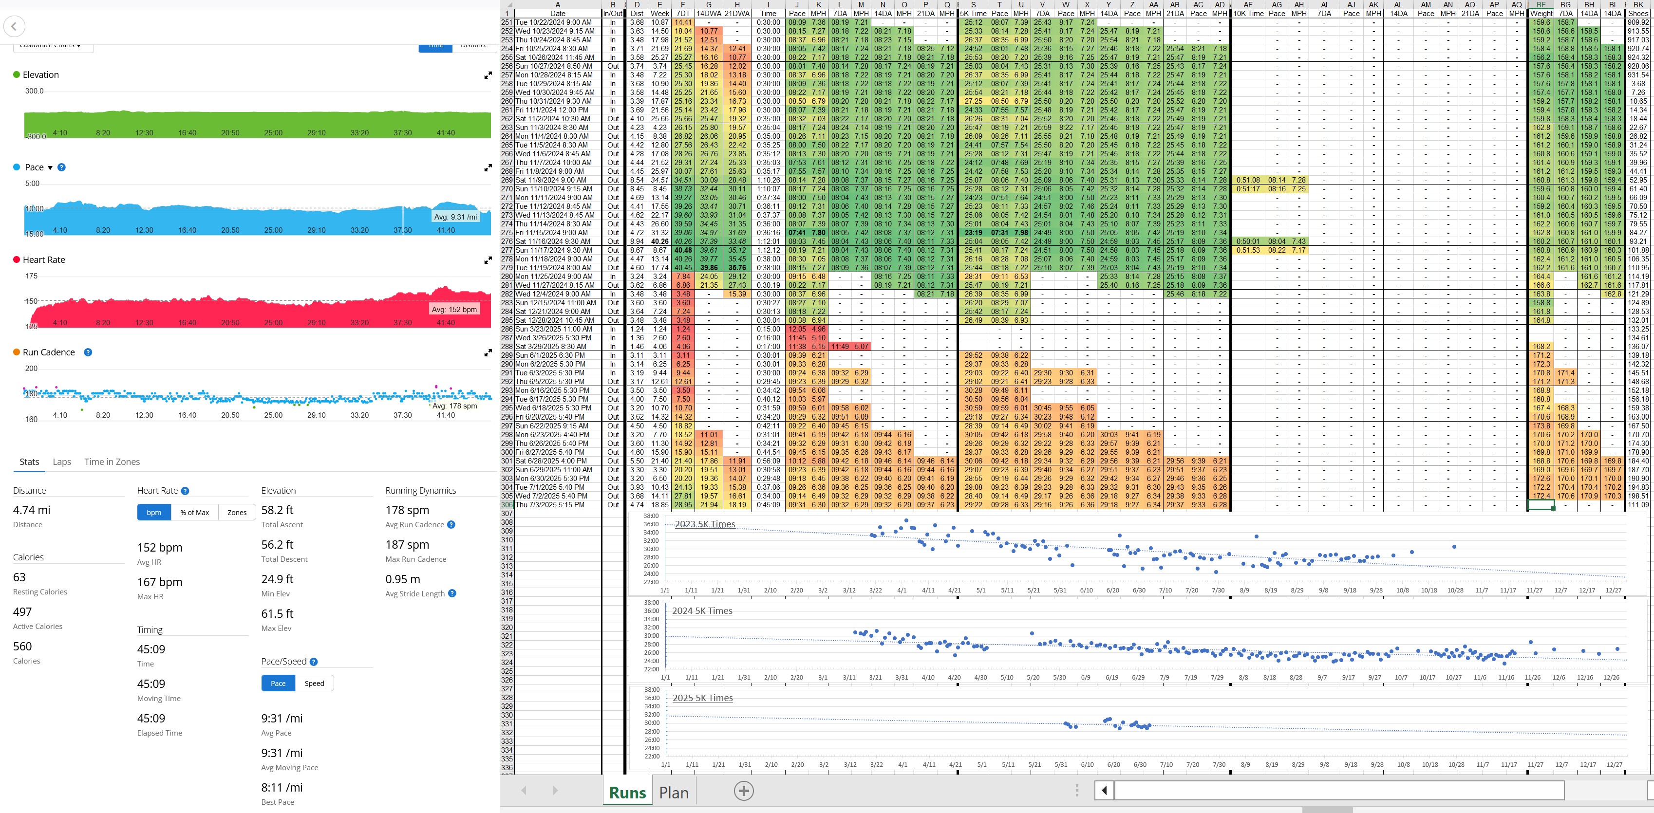Click the orange Run Cadence legend dot
This screenshot has height=813, width=1654.
tap(17, 352)
